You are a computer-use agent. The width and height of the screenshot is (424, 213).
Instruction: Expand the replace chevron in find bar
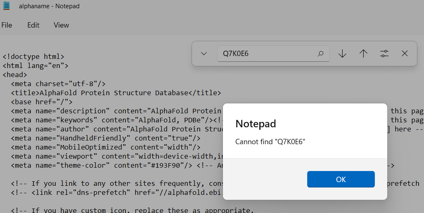(x=204, y=54)
